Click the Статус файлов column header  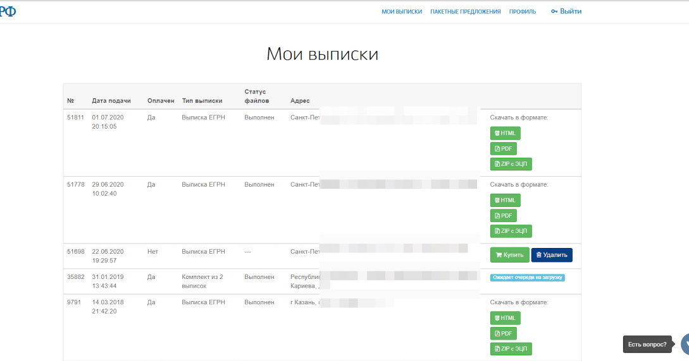[257, 97]
